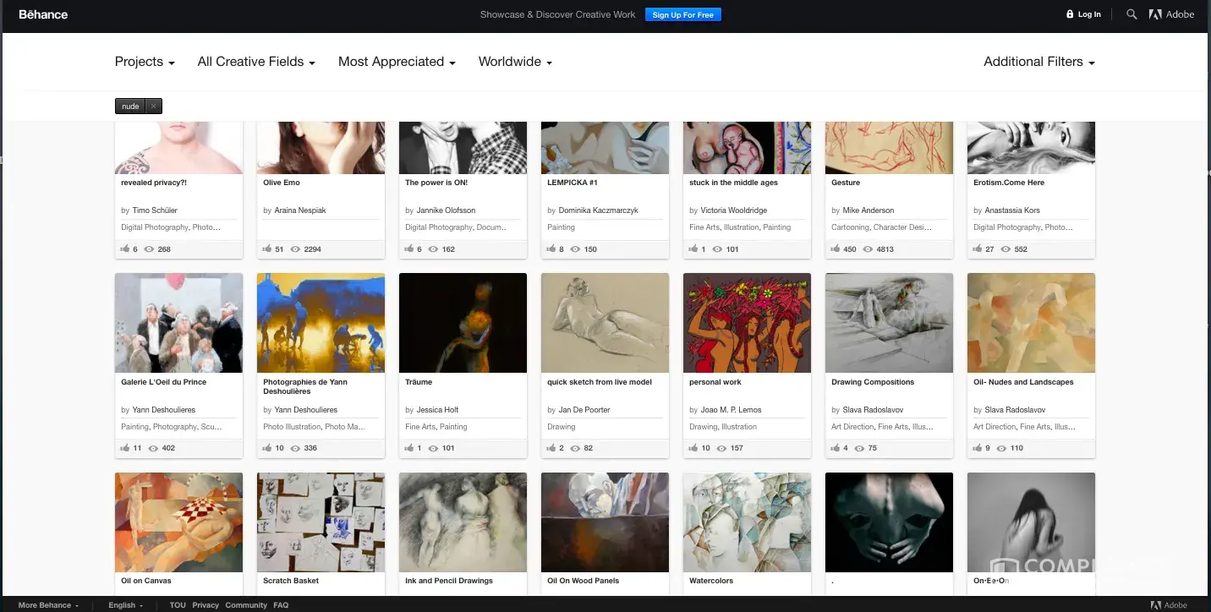Click the lock icon beside Log In
This screenshot has width=1211, height=612.
1070,14
